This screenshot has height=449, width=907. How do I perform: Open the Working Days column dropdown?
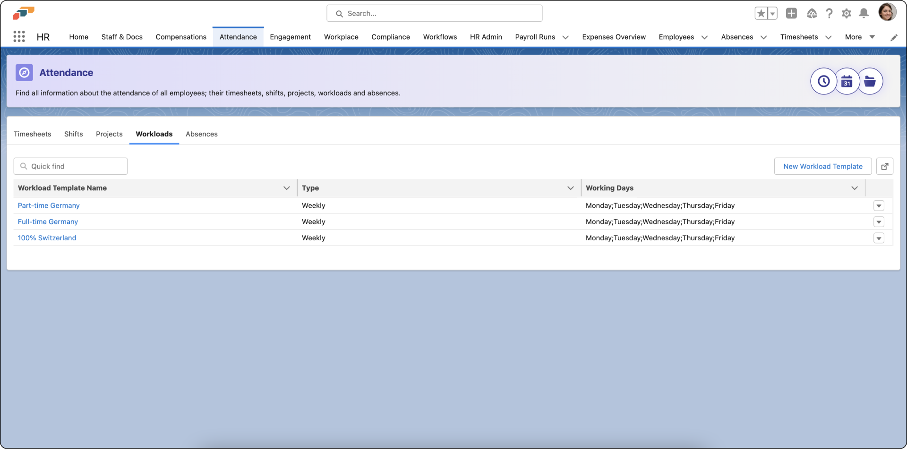click(x=854, y=188)
